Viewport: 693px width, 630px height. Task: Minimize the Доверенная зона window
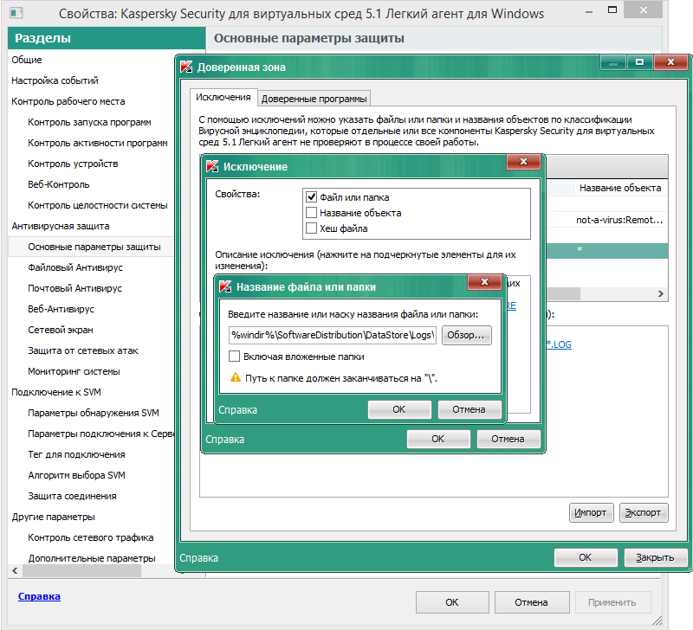point(613,62)
